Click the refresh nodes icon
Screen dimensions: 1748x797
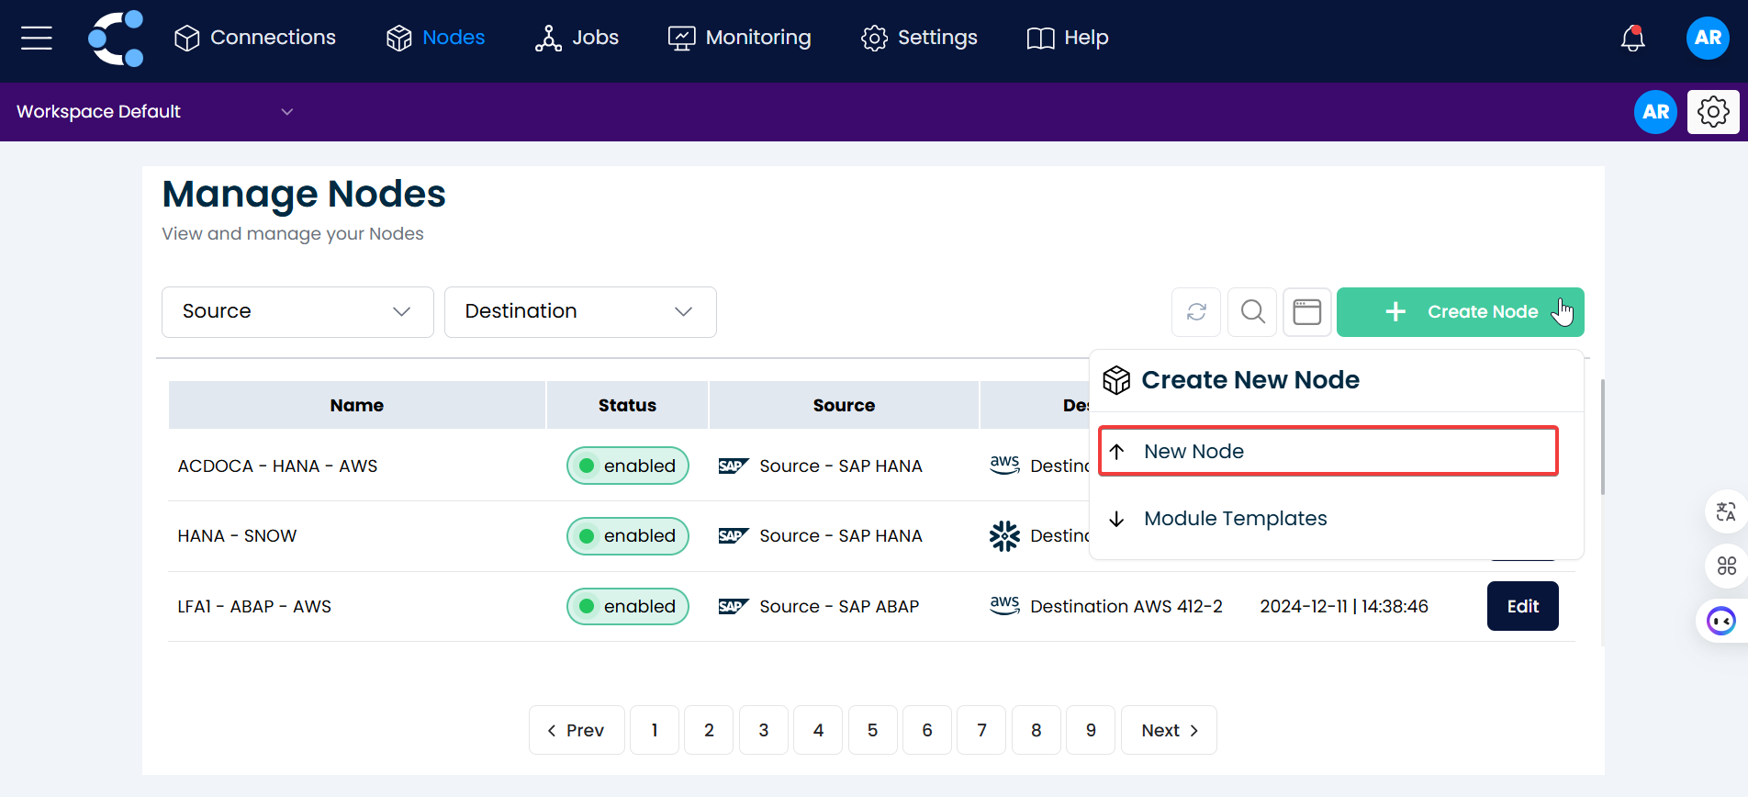click(1195, 312)
